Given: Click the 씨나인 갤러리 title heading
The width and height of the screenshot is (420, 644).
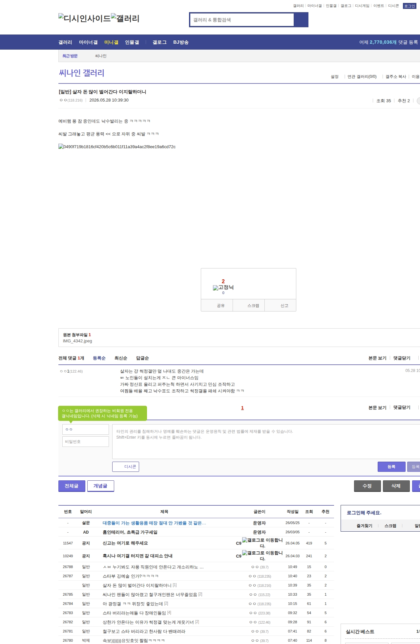Looking at the screenshot, I should (81, 73).
